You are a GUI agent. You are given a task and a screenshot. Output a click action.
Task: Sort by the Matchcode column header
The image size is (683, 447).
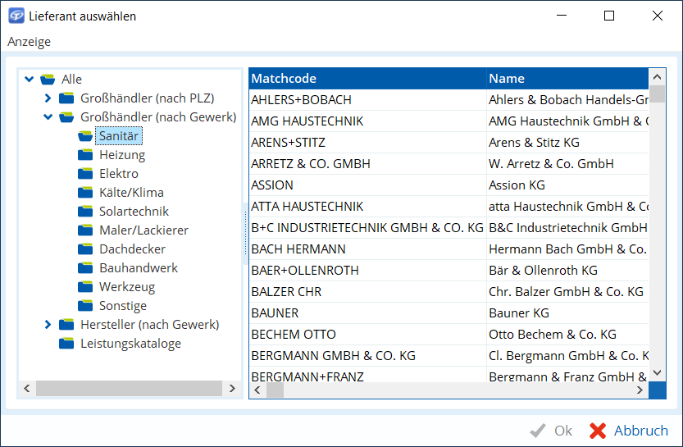pyautogui.click(x=367, y=79)
